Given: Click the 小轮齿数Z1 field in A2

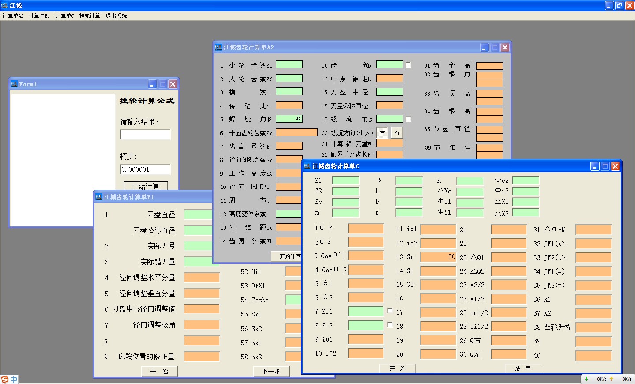Looking at the screenshot, I should click(289, 64).
